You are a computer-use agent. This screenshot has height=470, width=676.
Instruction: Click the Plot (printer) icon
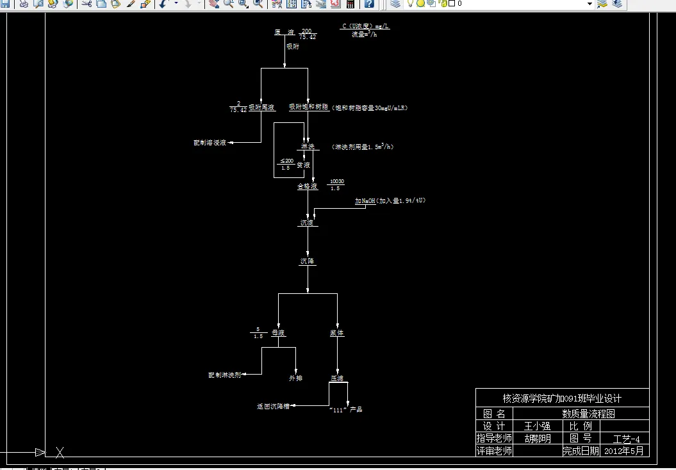click(x=24, y=3)
